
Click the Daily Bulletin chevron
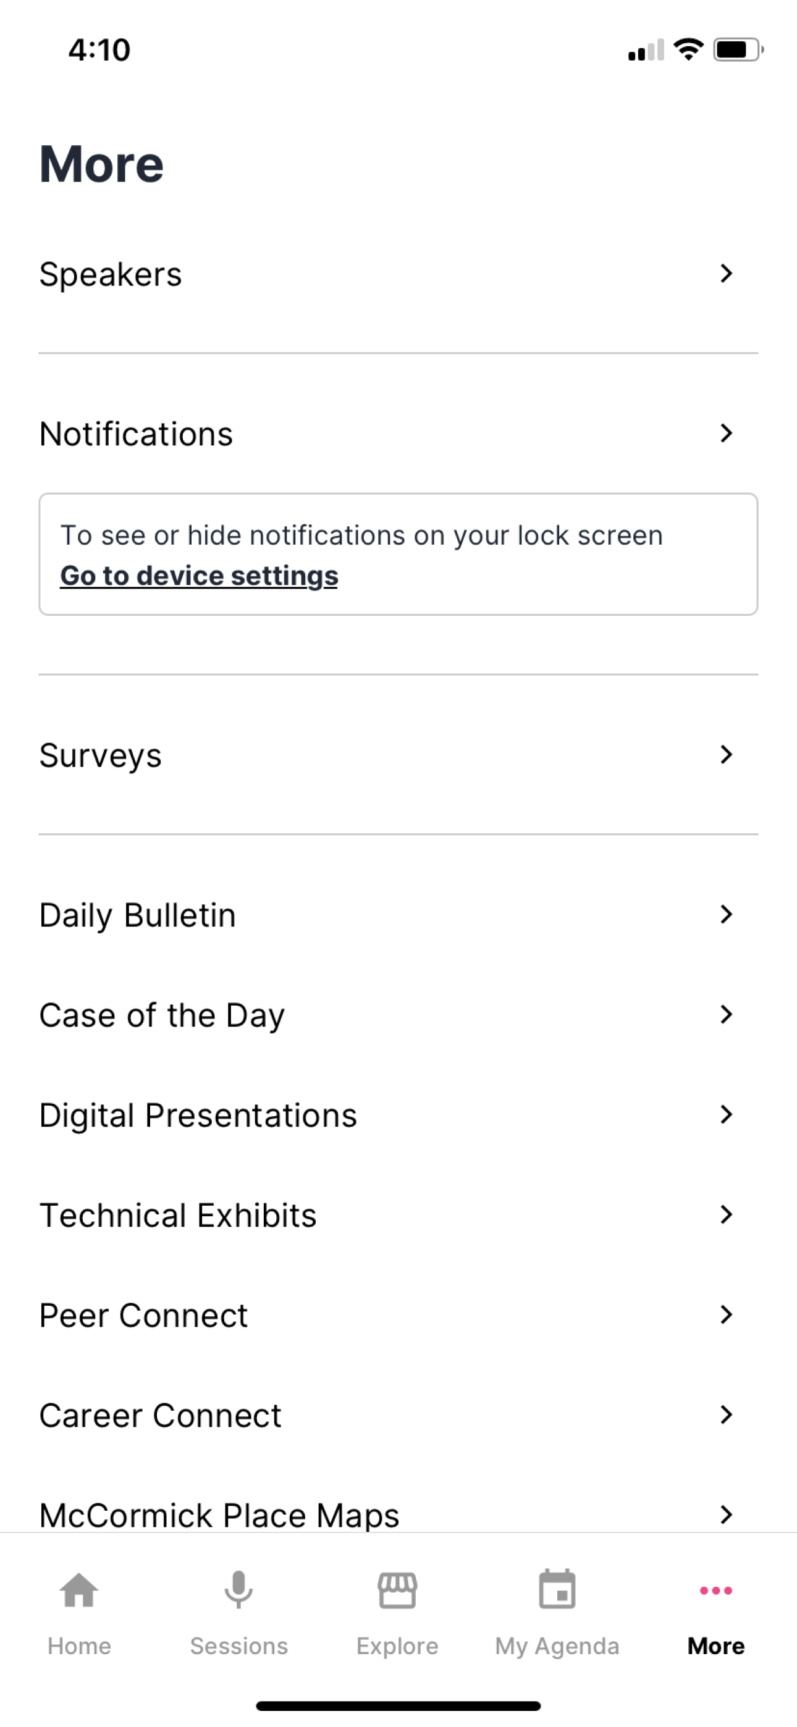click(726, 914)
